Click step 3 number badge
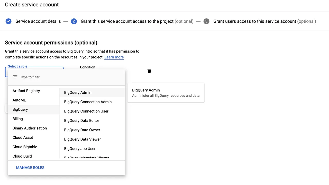This screenshot has width=329, height=185. 206,21
